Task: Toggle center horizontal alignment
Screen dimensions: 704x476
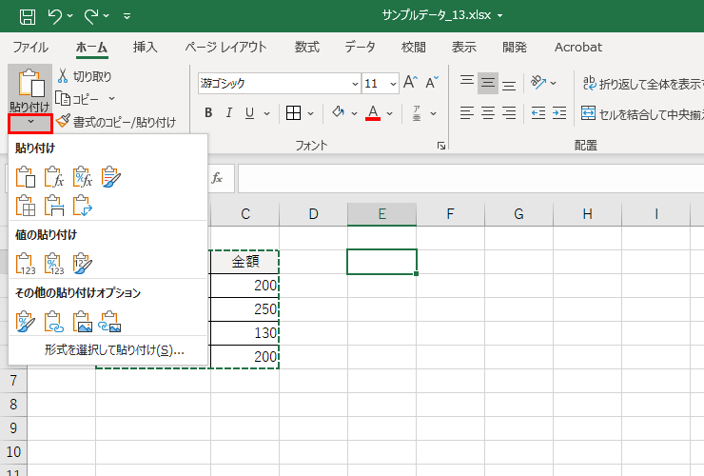Action: [488, 113]
